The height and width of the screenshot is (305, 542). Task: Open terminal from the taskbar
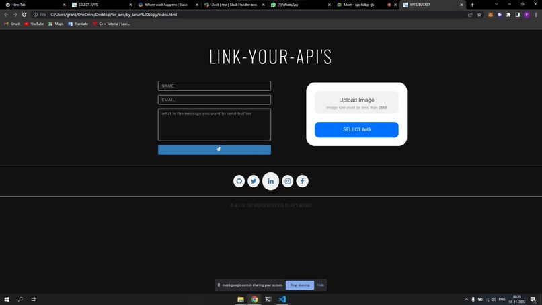point(268,299)
